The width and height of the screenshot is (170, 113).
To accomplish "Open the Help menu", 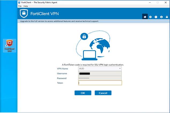I will (x=26, y=6).
